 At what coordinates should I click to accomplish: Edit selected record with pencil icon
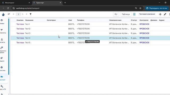pos(165,14)
